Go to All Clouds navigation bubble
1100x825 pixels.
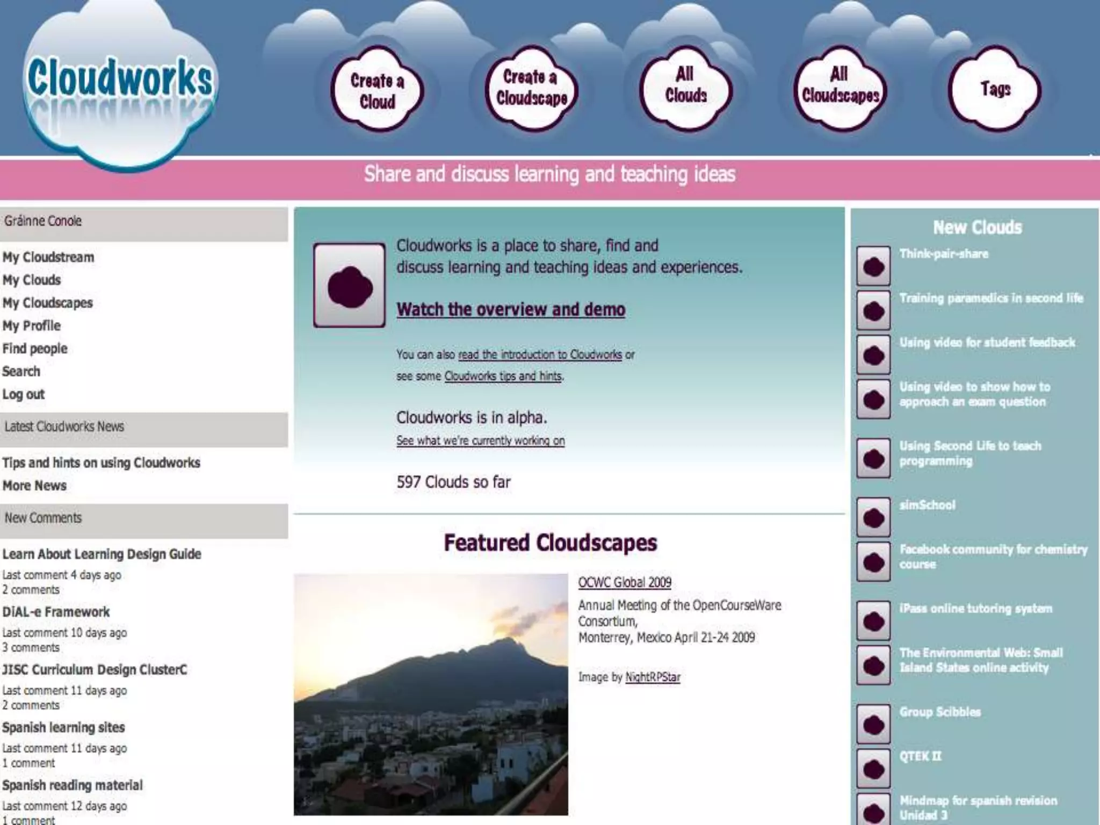(x=685, y=85)
